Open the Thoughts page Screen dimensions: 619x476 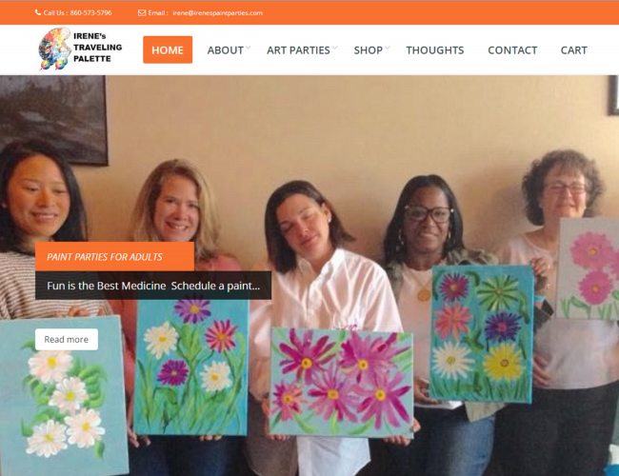435,50
